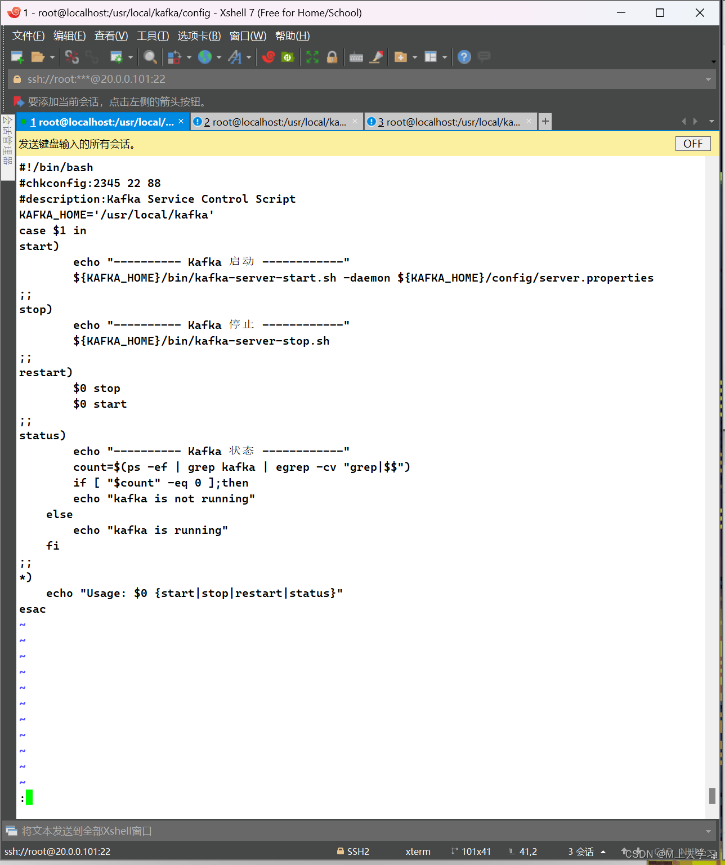Image resolution: width=725 pixels, height=865 pixels.
Task: Expand the encoding globe dropdown arrow
Action: pyautogui.click(x=219, y=57)
